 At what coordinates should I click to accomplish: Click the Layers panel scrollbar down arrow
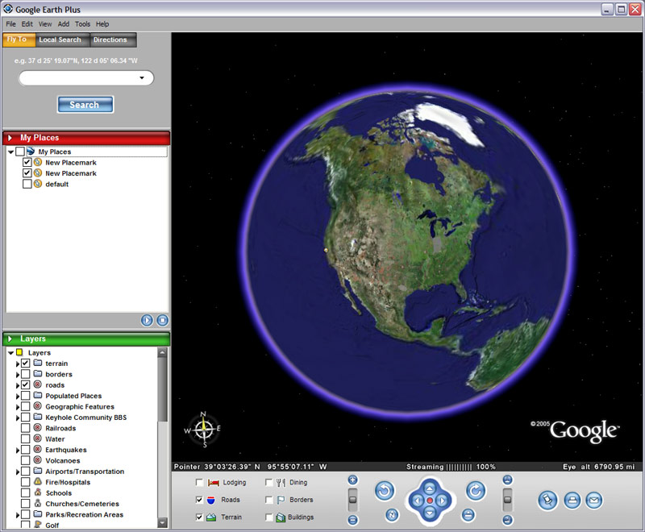[x=164, y=523]
